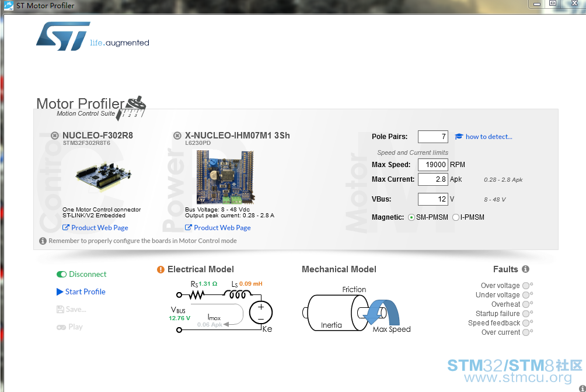
Task: Select the I-PMSM magnetic option
Action: point(456,217)
